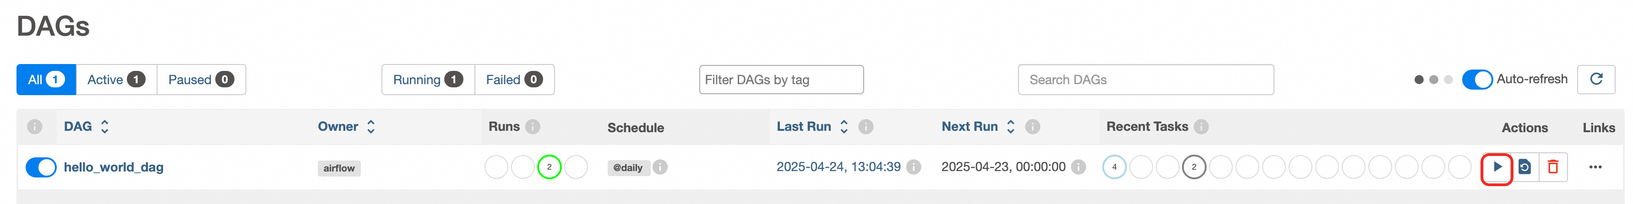Pause hello_world_dag using its toggle switch

[41, 167]
